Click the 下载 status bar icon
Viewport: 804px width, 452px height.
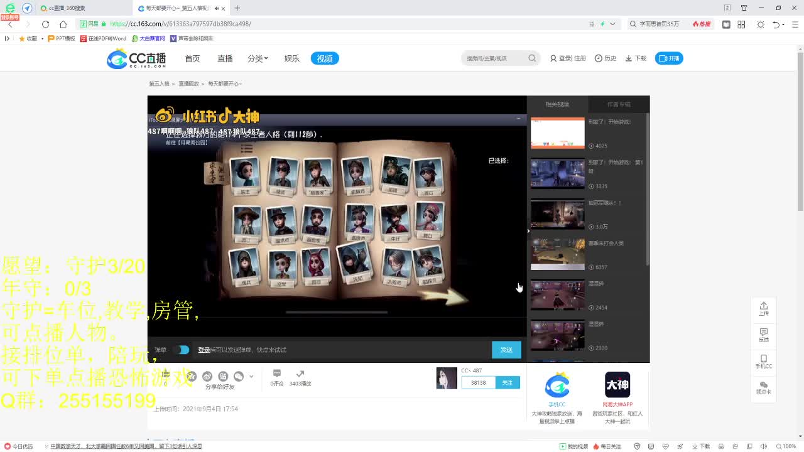(701, 446)
